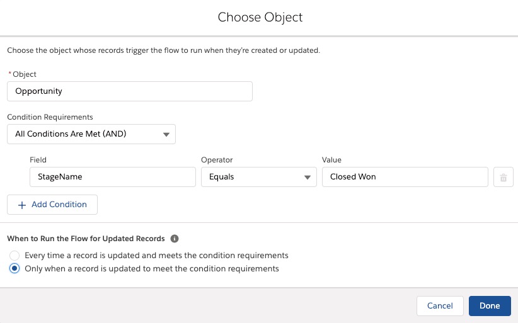Click the Closed Won Value input
The width and height of the screenshot is (518, 323).
tap(405, 177)
